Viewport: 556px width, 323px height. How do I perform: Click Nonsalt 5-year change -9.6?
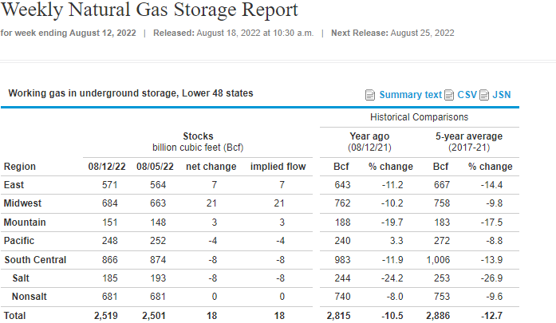tap(495, 297)
